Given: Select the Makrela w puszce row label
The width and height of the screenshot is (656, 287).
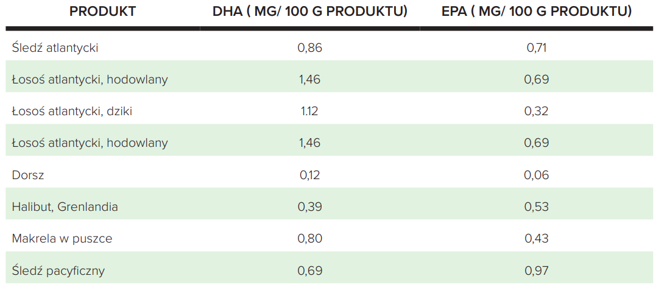Looking at the screenshot, I should [62, 238].
